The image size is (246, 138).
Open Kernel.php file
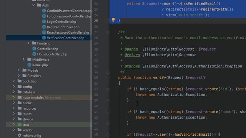[x=40, y=65]
